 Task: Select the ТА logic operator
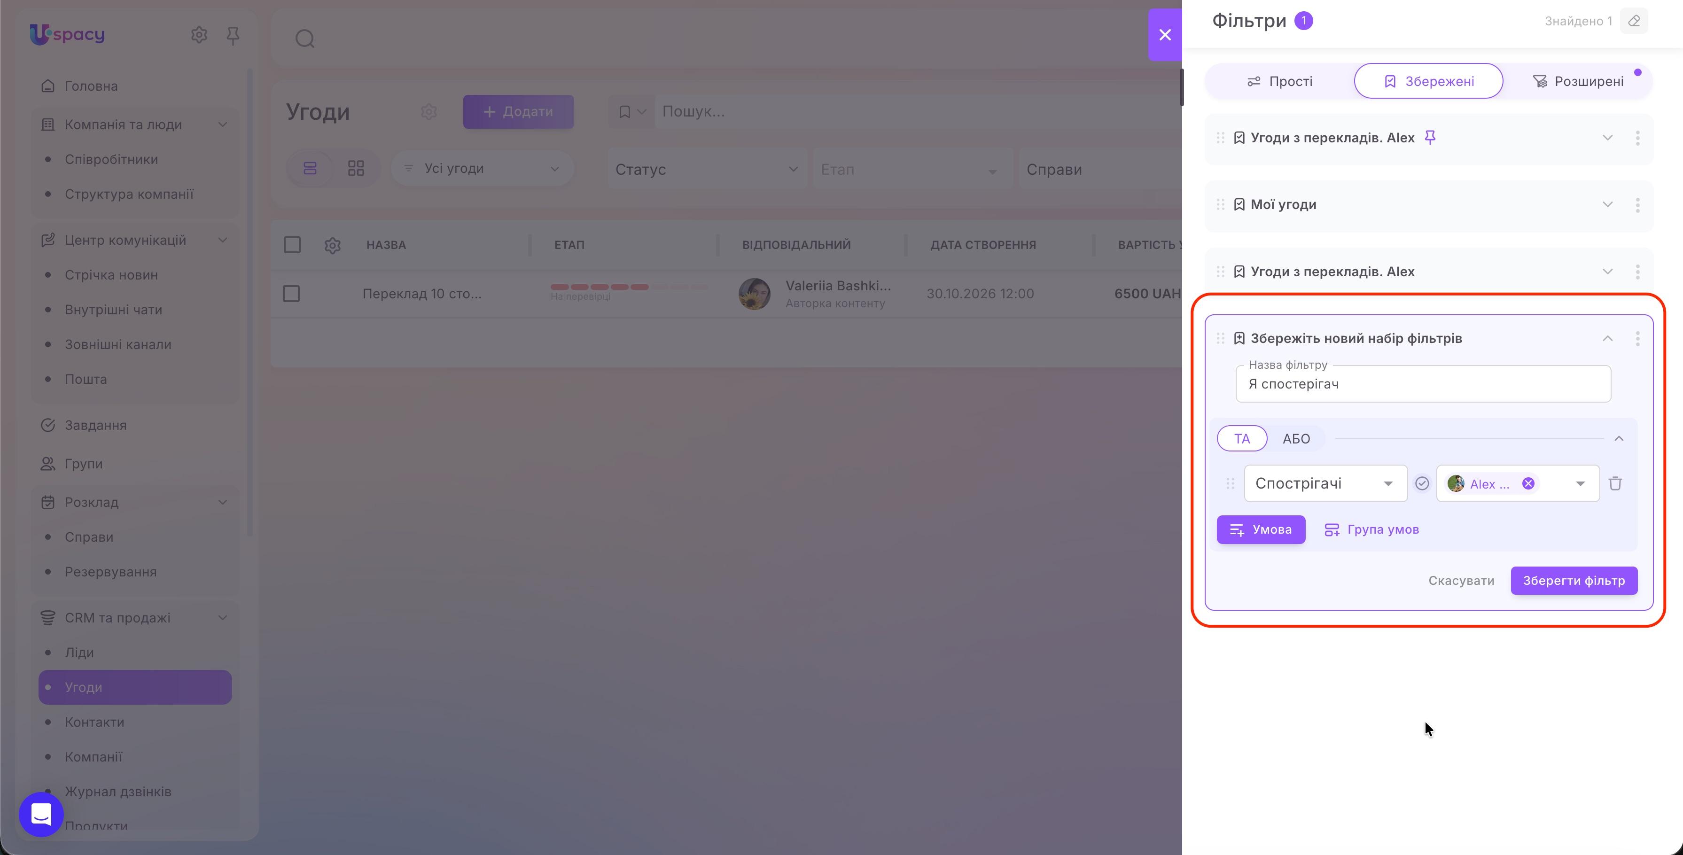click(1242, 438)
